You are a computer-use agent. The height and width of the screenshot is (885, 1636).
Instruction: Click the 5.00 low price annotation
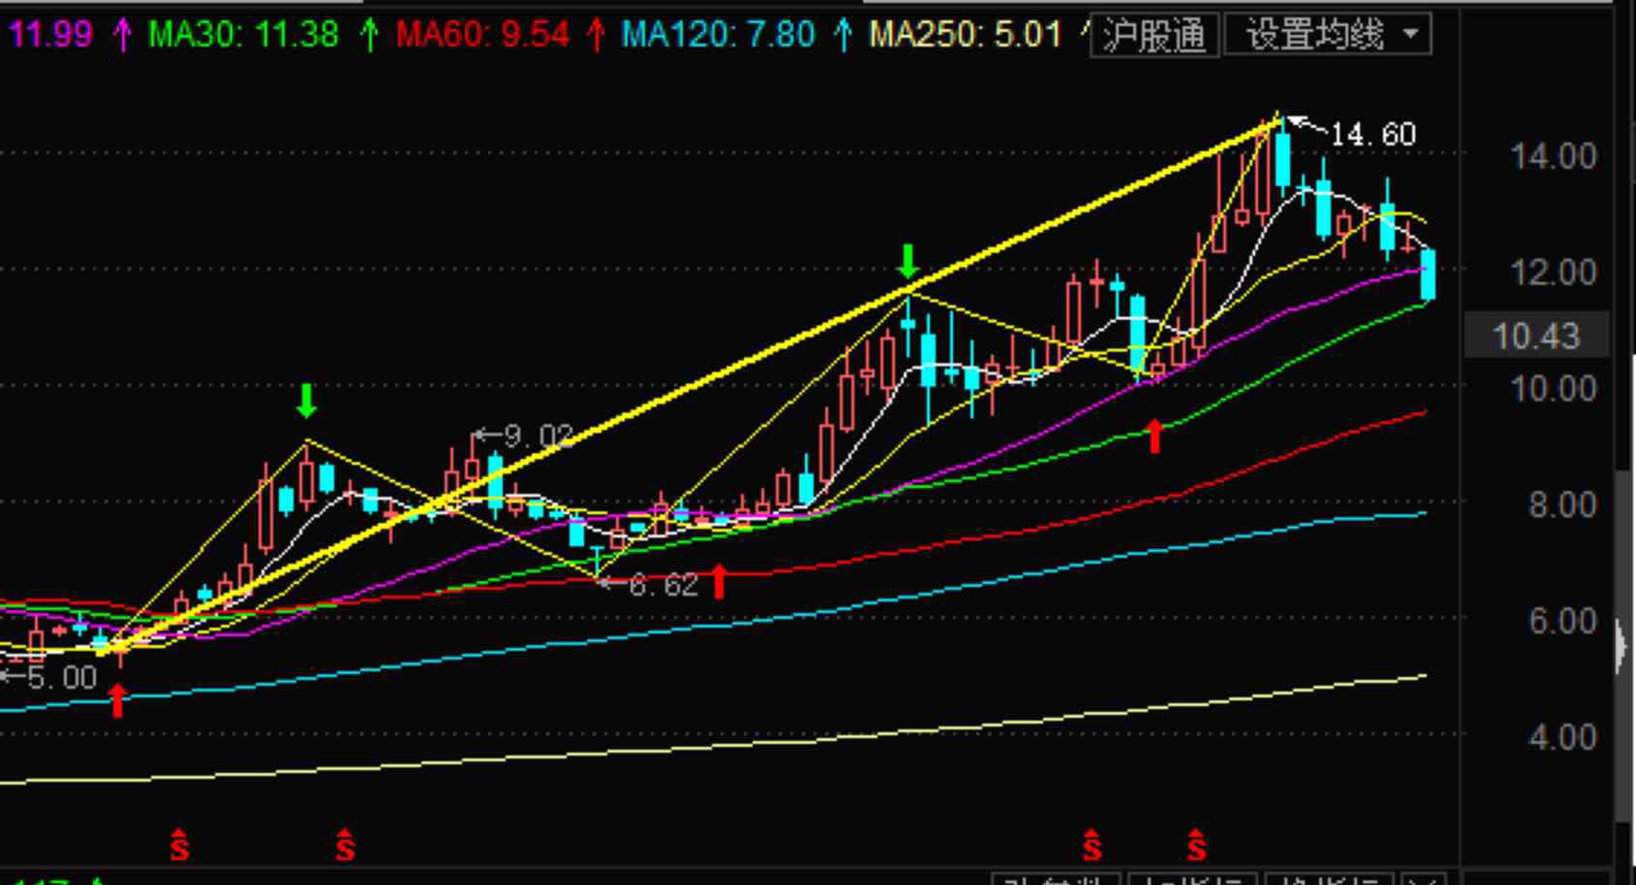(x=62, y=677)
